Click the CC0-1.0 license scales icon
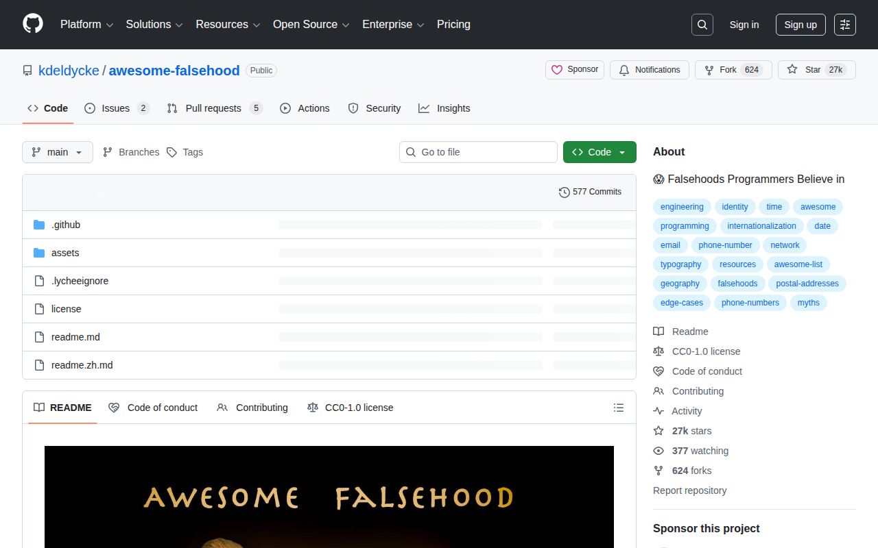The image size is (878, 548). tap(658, 351)
